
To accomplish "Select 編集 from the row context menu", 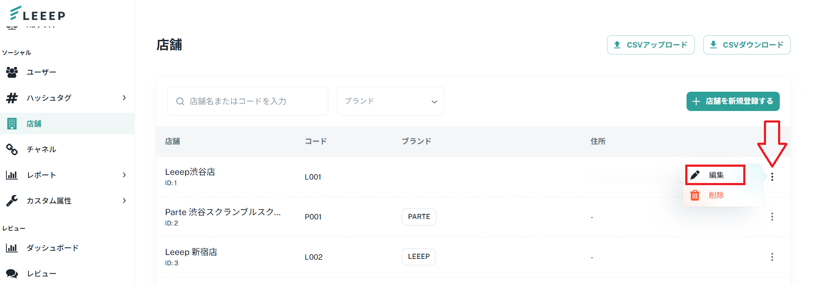I will (715, 175).
